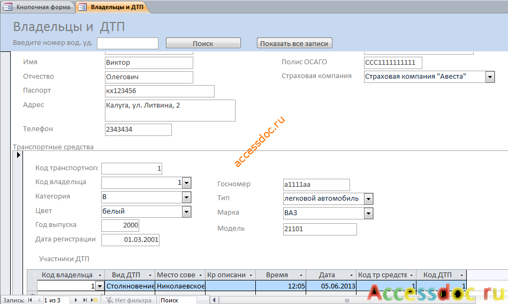Open 'Код тр средств' column filter arrow
This screenshot has height=304, width=508.
[x=412, y=275]
